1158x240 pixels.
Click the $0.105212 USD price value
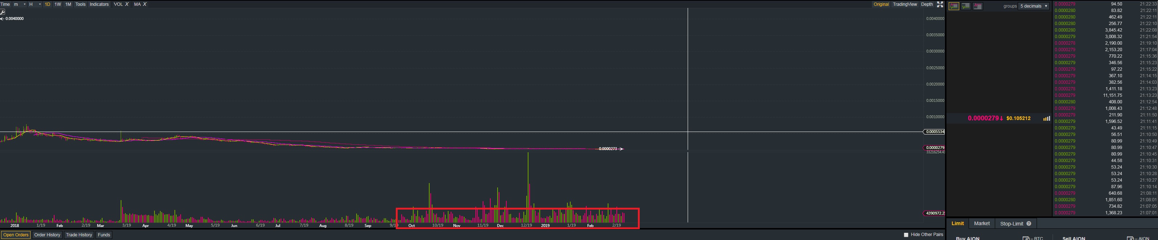coord(1018,119)
